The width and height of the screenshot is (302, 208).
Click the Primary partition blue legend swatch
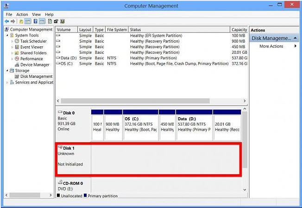pyautogui.click(x=85, y=195)
